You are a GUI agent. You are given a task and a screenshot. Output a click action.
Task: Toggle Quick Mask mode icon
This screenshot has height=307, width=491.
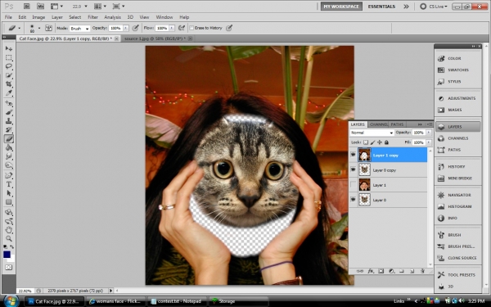click(x=8, y=267)
